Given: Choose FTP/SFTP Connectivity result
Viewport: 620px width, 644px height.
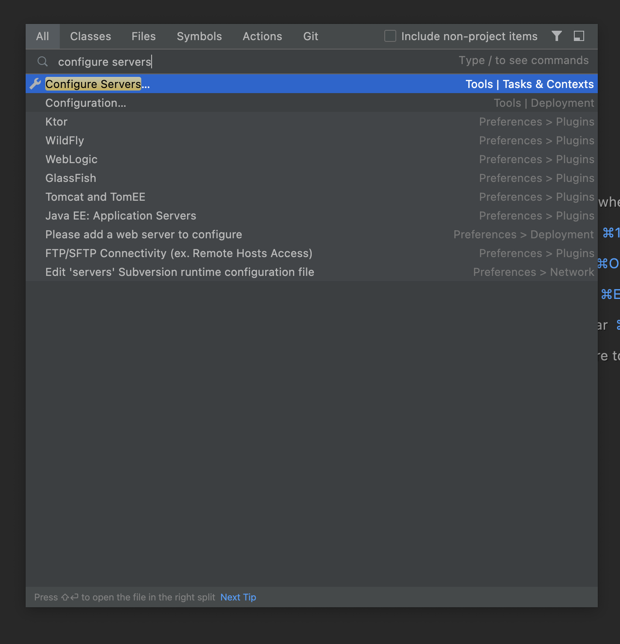Looking at the screenshot, I should click(312, 253).
